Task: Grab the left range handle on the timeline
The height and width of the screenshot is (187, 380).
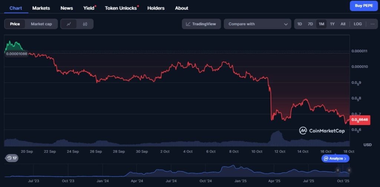Action: pyautogui.click(x=338, y=170)
